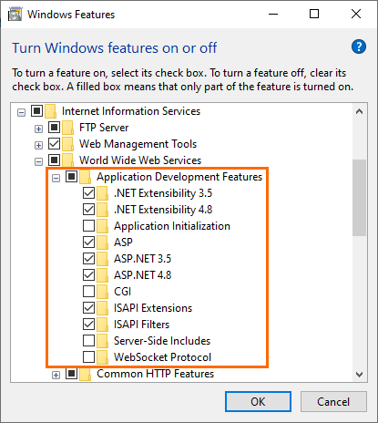Expand the Common HTTP Features node
Screen dimensions: 378x423
coord(56,376)
